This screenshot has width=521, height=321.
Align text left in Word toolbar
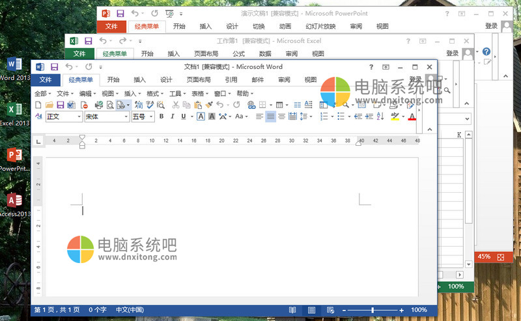(x=259, y=117)
